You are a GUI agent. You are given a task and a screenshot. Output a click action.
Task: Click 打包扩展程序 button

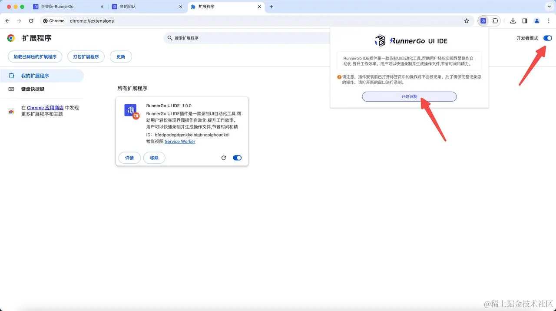point(86,56)
